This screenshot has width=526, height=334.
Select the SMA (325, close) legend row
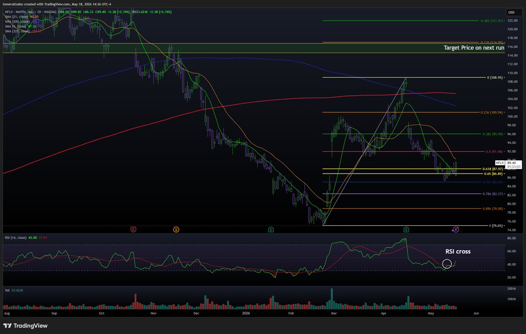point(23,31)
